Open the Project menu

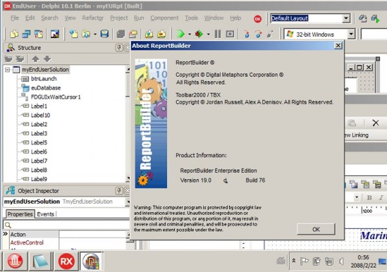tap(119, 18)
